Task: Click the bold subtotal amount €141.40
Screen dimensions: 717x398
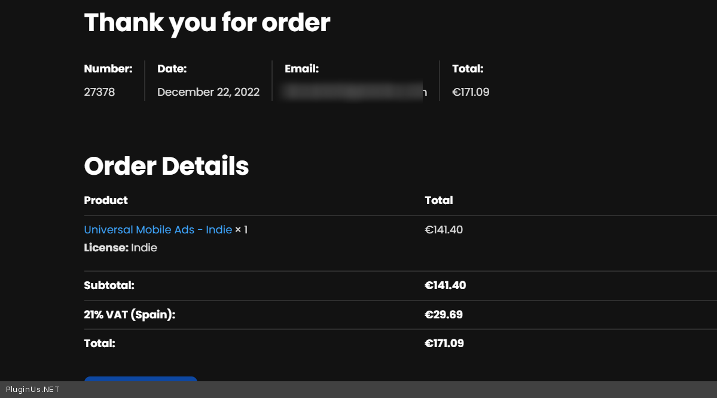Action: pos(445,285)
